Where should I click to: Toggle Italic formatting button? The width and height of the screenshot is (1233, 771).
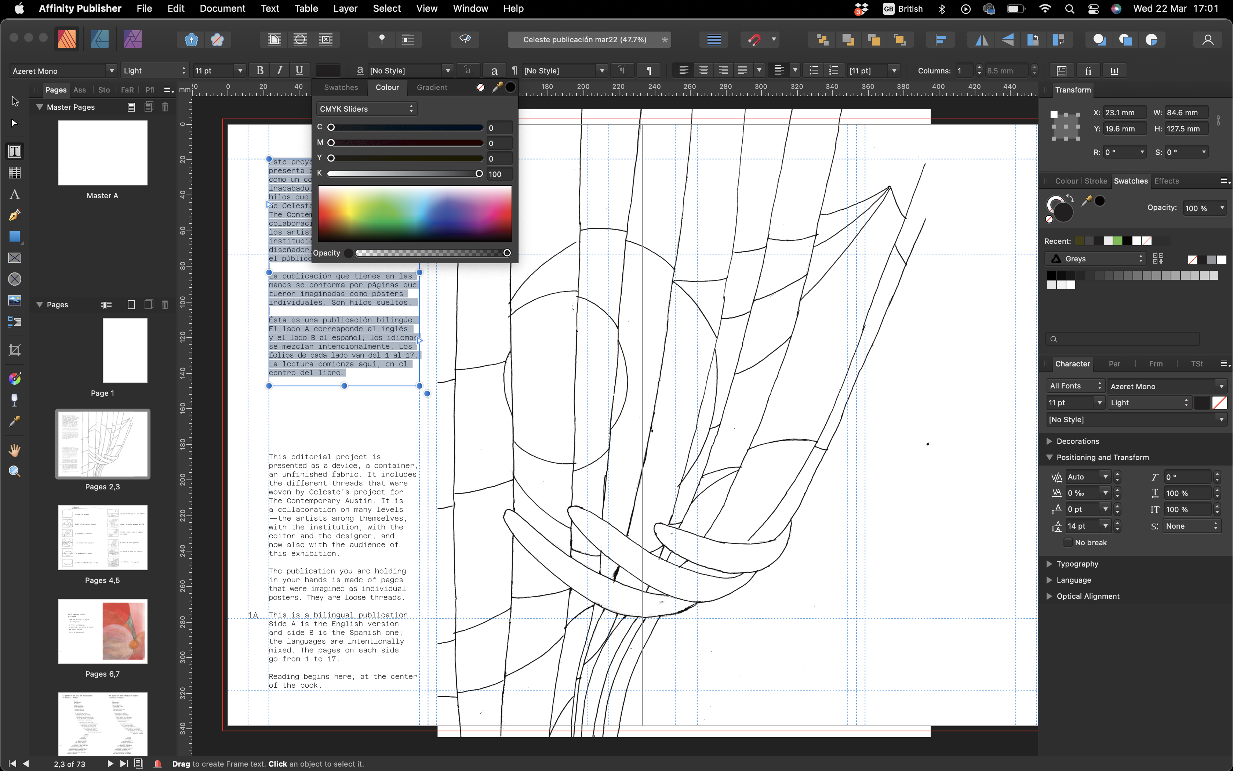280,70
